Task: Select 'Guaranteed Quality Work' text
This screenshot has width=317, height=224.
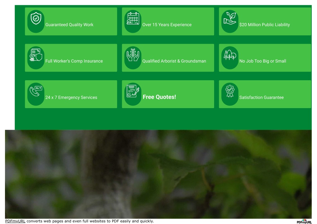Action: [69, 25]
